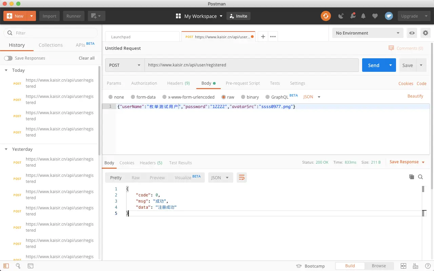Viewport: 434px width, 271px height.
Task: Toggle response line wrap icon
Action: tap(242, 178)
